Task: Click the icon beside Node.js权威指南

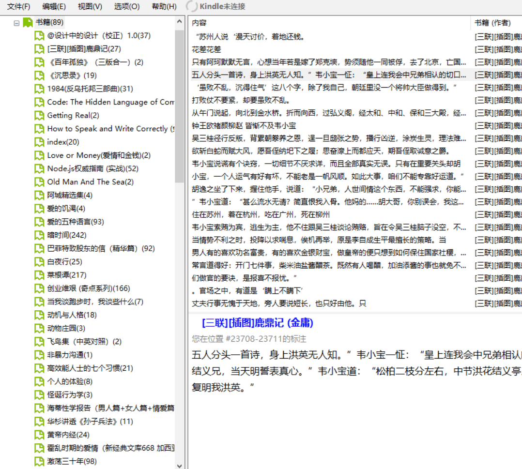Action: click(39, 169)
